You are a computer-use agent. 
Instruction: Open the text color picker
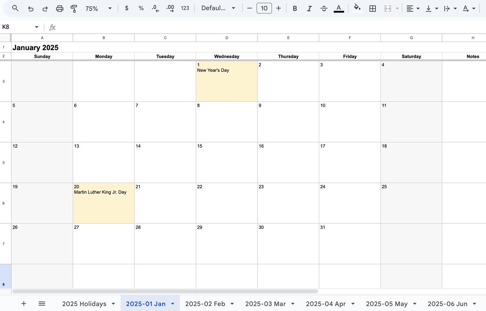point(339,9)
